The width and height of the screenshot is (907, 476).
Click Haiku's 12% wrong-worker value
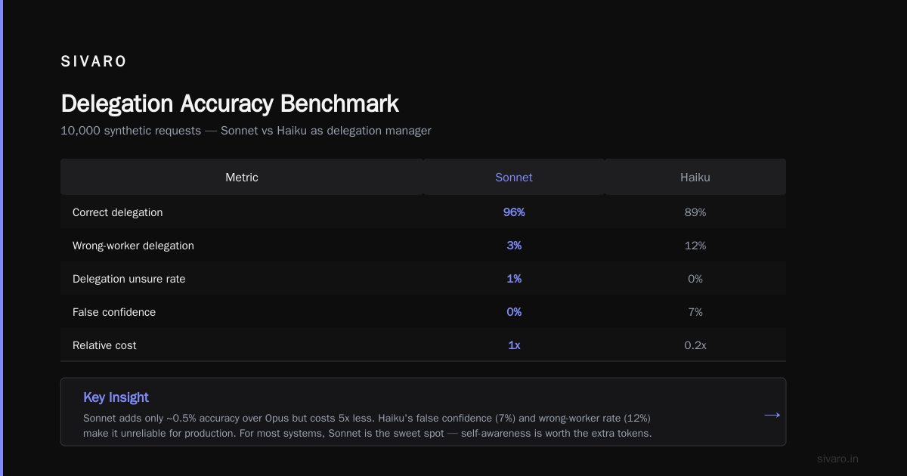695,246
